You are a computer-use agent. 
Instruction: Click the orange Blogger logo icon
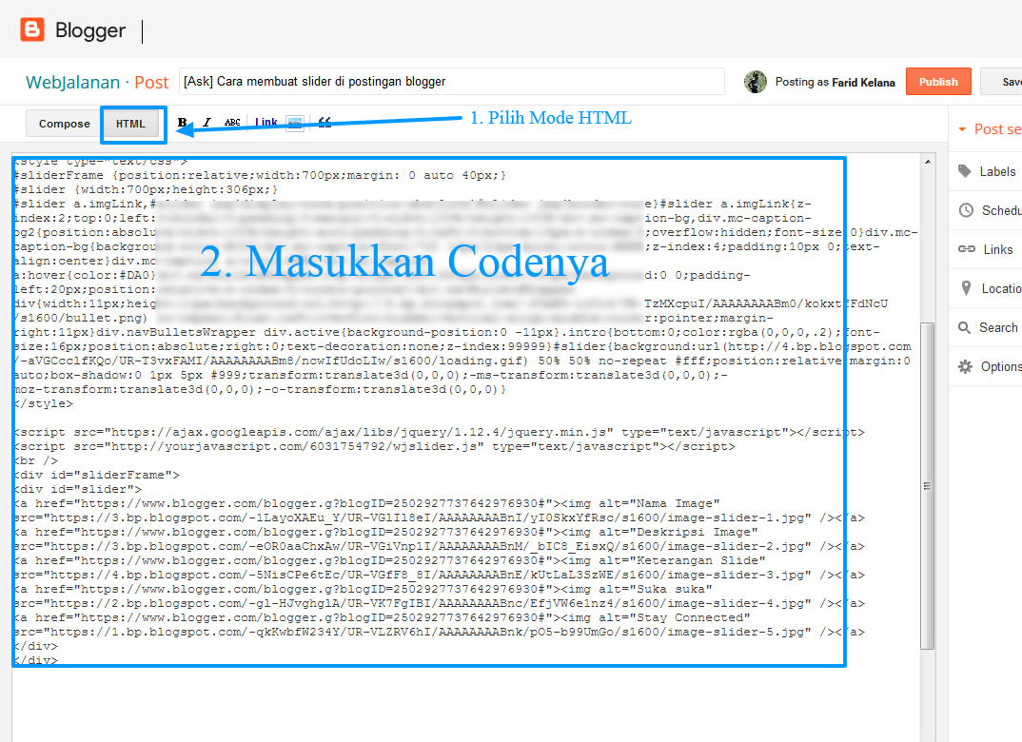coord(32,30)
